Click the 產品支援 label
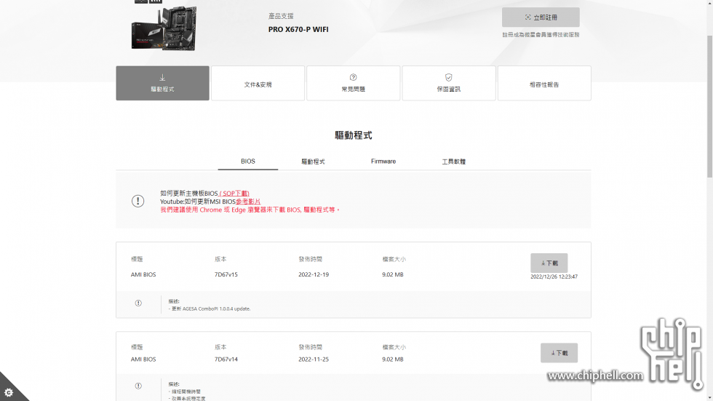713x401 pixels. (281, 16)
